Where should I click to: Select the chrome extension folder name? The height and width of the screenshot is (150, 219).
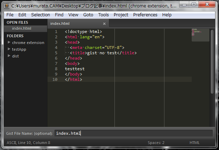tap(28, 43)
